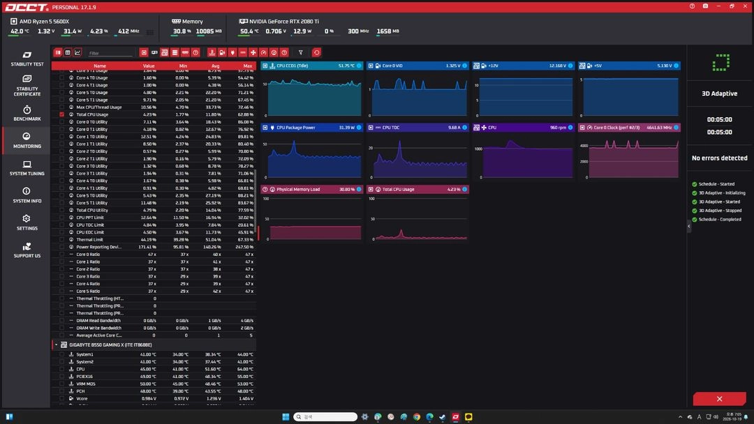Open Steam from the taskbar
This screenshot has height=424, width=754.
pos(443,416)
